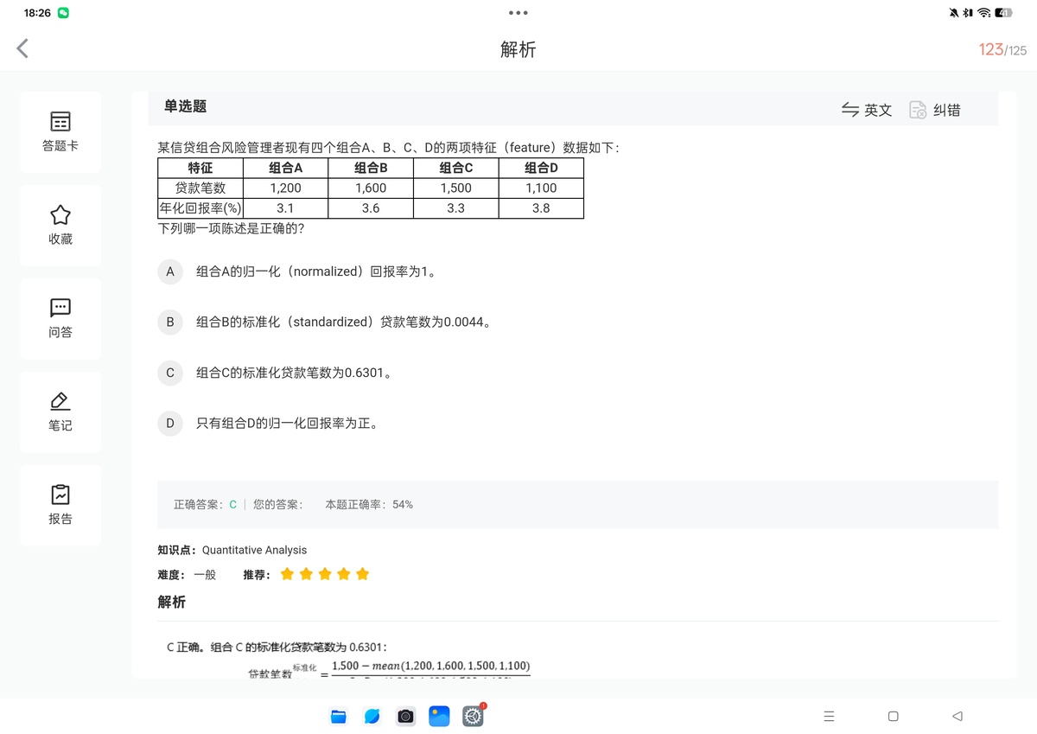Report an error via 纠错
1037x734 pixels.
pos(935,110)
